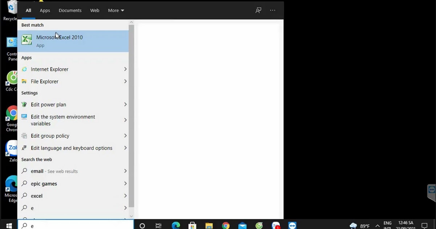Image resolution: width=436 pixels, height=229 pixels.
Task: Select 'epic games' search suggestion text
Action: 44,184
